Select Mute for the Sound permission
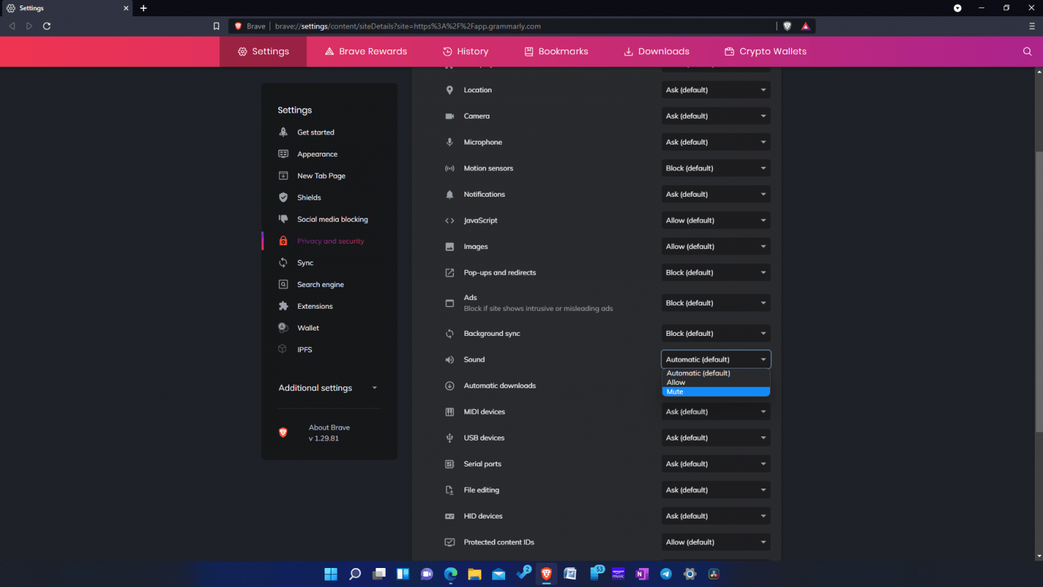1043x587 pixels. (x=716, y=392)
